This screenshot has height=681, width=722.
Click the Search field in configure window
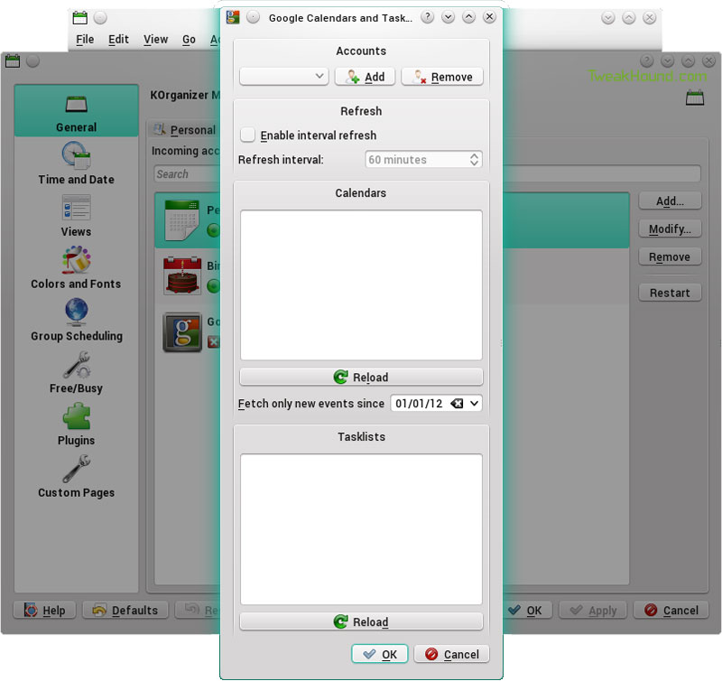click(x=187, y=174)
